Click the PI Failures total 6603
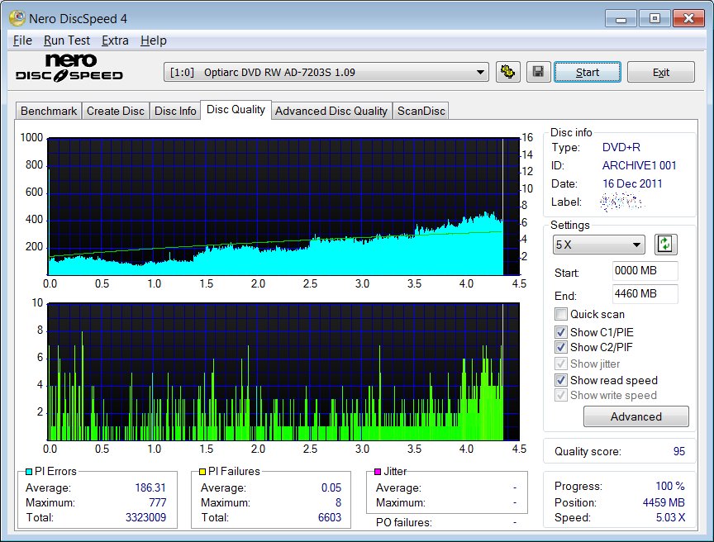The width and height of the screenshot is (714, 542). click(x=329, y=517)
